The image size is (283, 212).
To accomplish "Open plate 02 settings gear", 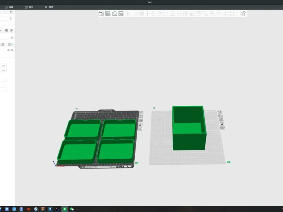I will point(223,128).
